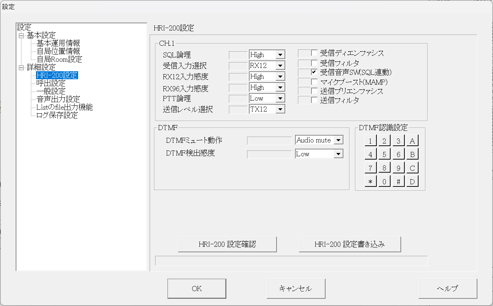The image size is (493, 306).
Task: Select 設定 root tree node
Action: coord(24,27)
